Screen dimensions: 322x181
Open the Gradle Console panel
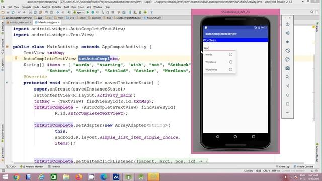click(x=303, y=166)
